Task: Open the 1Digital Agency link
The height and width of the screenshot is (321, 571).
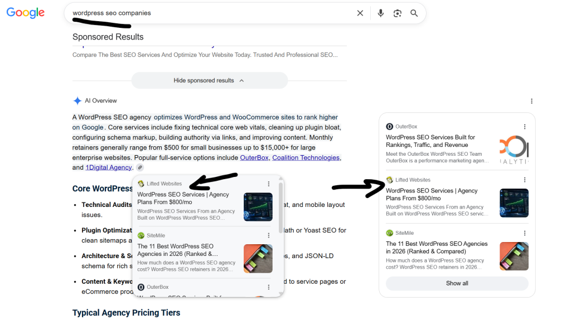Action: 109,167
